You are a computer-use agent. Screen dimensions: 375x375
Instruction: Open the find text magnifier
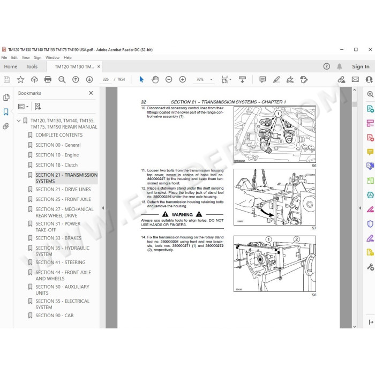coord(62,79)
